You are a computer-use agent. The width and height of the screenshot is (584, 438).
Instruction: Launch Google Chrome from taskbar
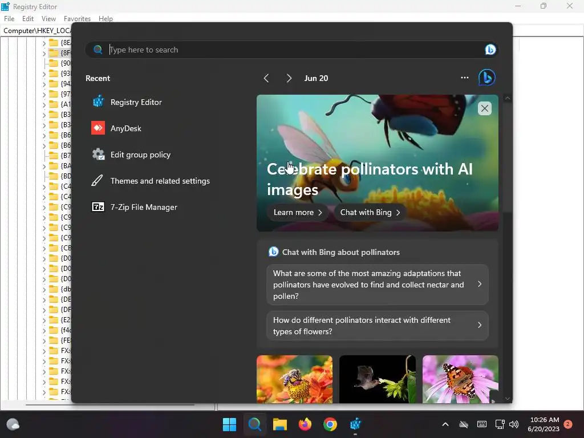(330, 424)
